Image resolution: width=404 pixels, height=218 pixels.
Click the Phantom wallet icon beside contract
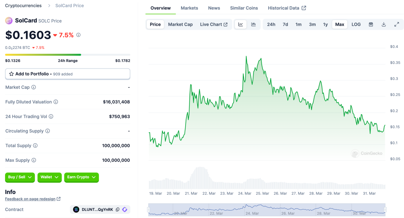pyautogui.click(x=124, y=209)
